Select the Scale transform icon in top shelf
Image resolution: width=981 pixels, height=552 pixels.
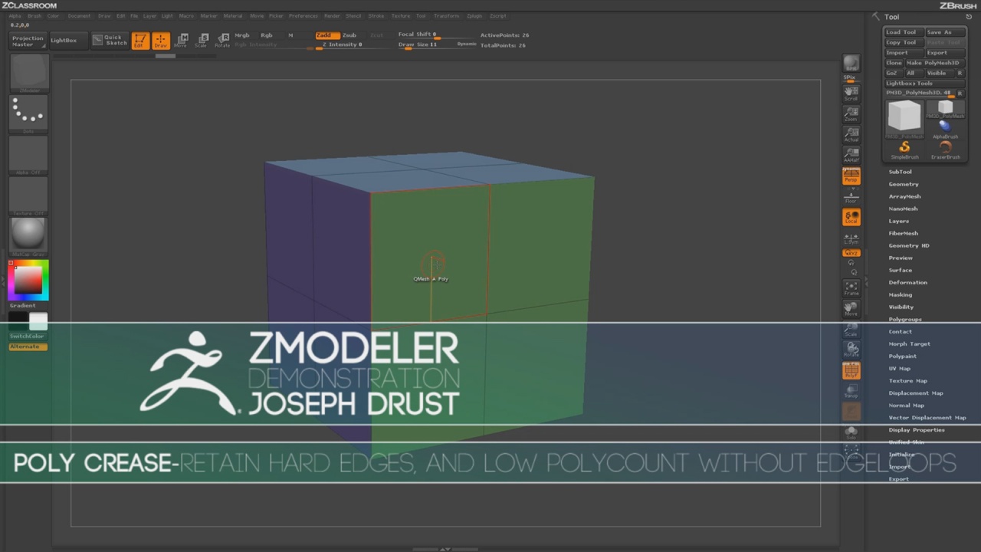click(201, 41)
